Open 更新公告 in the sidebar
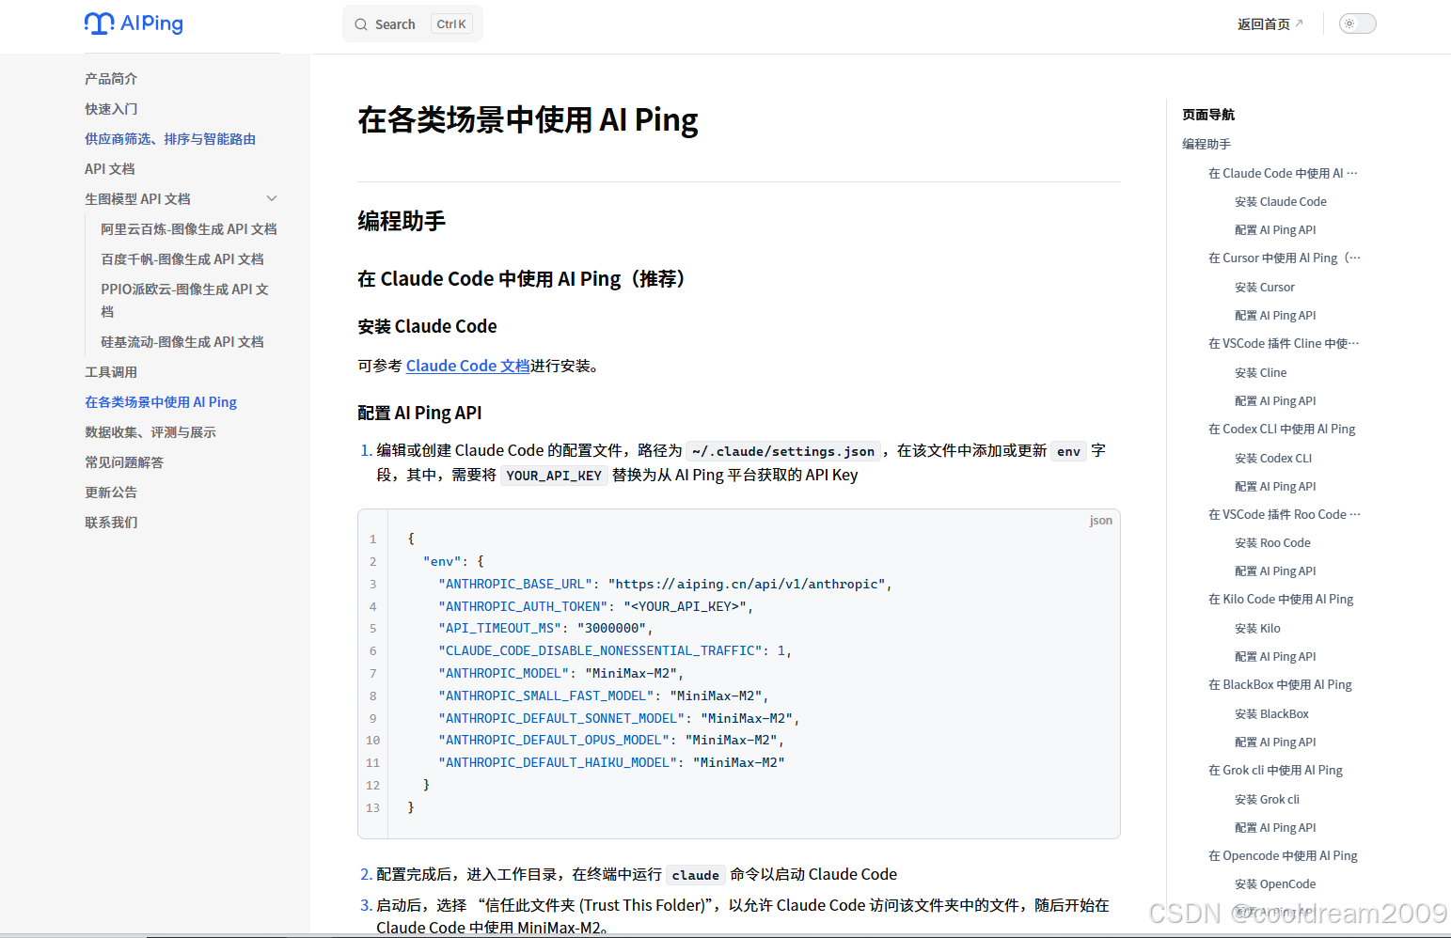1451x938 pixels. 111,492
